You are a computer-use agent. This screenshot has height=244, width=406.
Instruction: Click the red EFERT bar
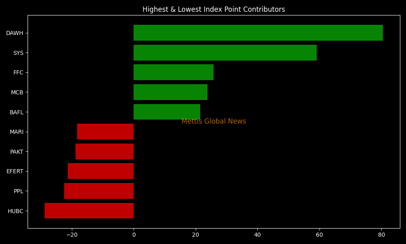(x=101, y=171)
